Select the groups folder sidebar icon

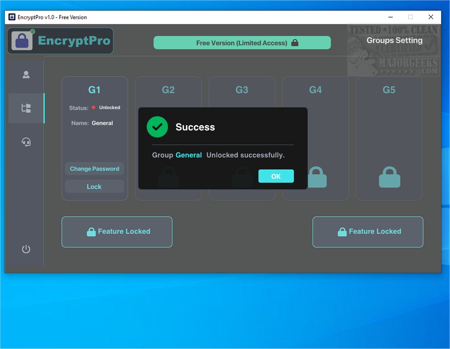26,108
